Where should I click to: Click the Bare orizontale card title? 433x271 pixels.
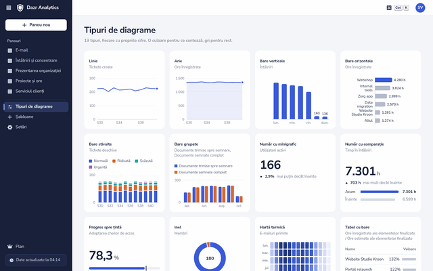tap(359, 61)
